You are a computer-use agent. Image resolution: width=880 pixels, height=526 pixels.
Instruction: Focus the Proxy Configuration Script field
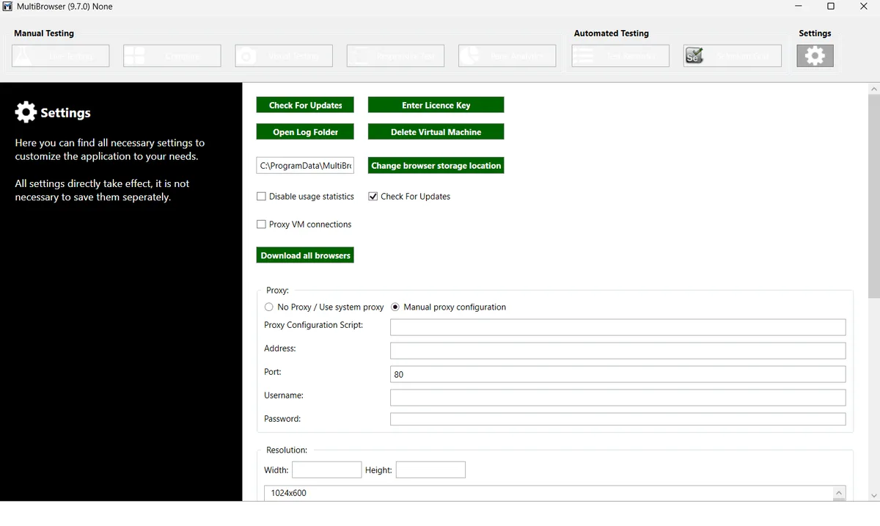click(x=617, y=327)
